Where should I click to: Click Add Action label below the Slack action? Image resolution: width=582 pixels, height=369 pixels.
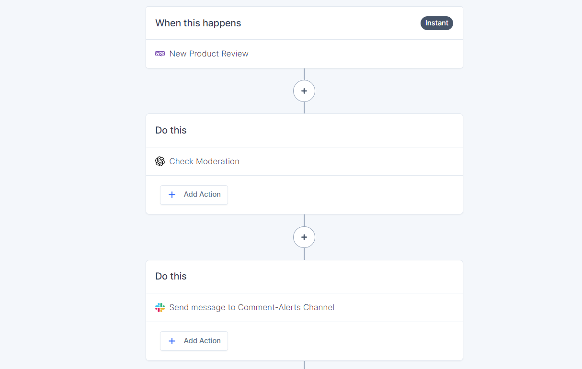click(202, 341)
